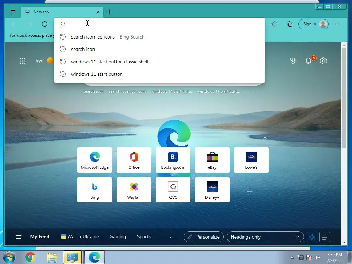Open the Wayfair quick link tile
This screenshot has height=264, width=352.
pos(134,190)
